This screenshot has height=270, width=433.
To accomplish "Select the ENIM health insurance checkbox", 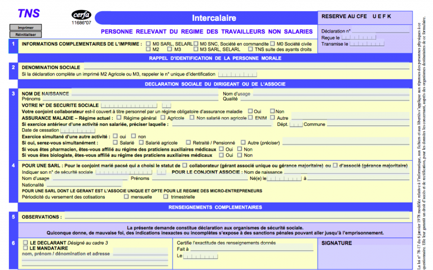I will coord(249,118).
